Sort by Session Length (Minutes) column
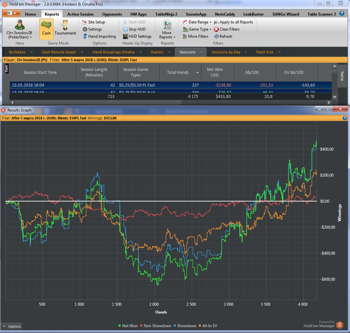This screenshot has height=333, width=350. (x=96, y=73)
